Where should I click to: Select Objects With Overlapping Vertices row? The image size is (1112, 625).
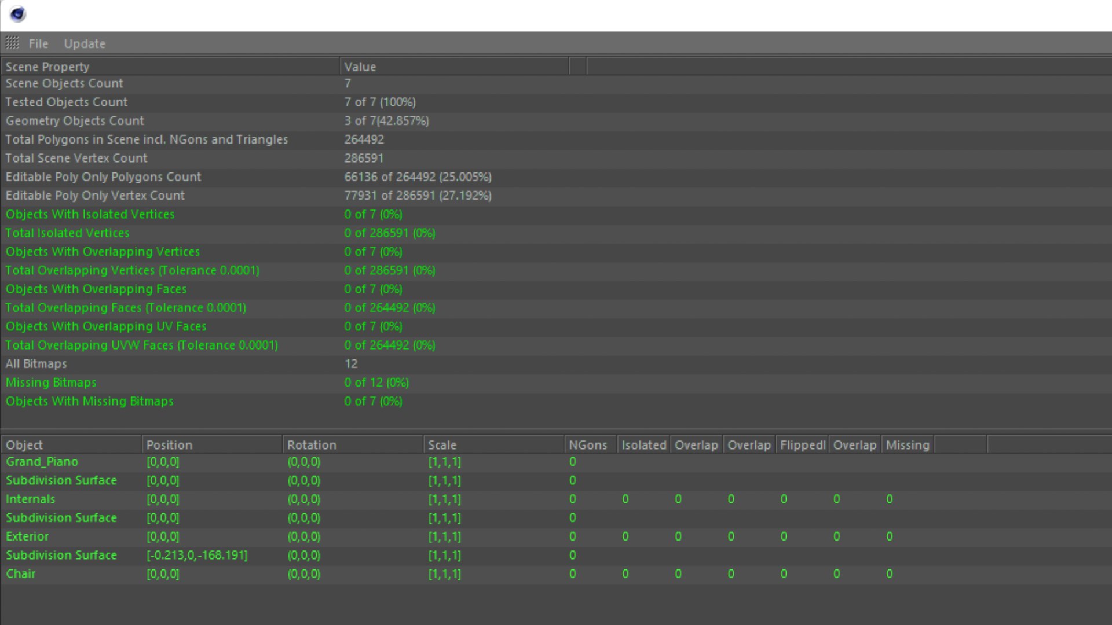pos(556,252)
